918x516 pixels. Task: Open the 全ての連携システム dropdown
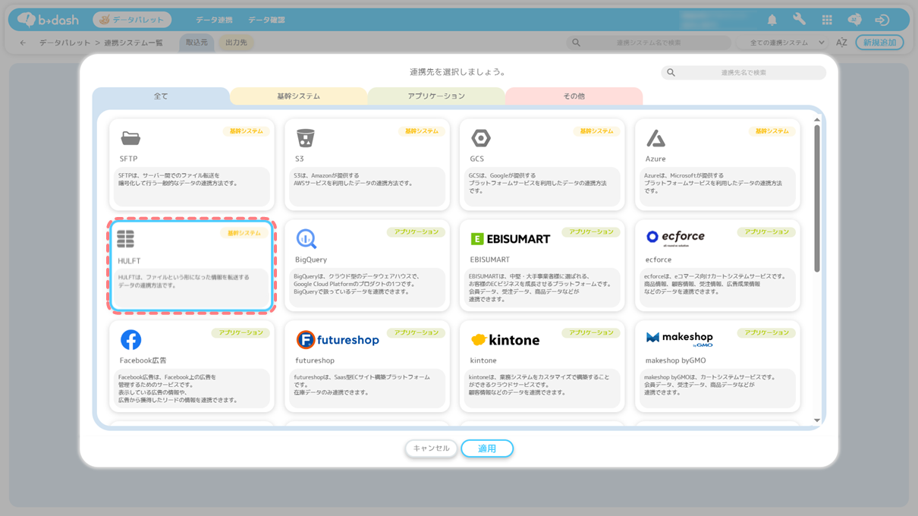click(784, 42)
